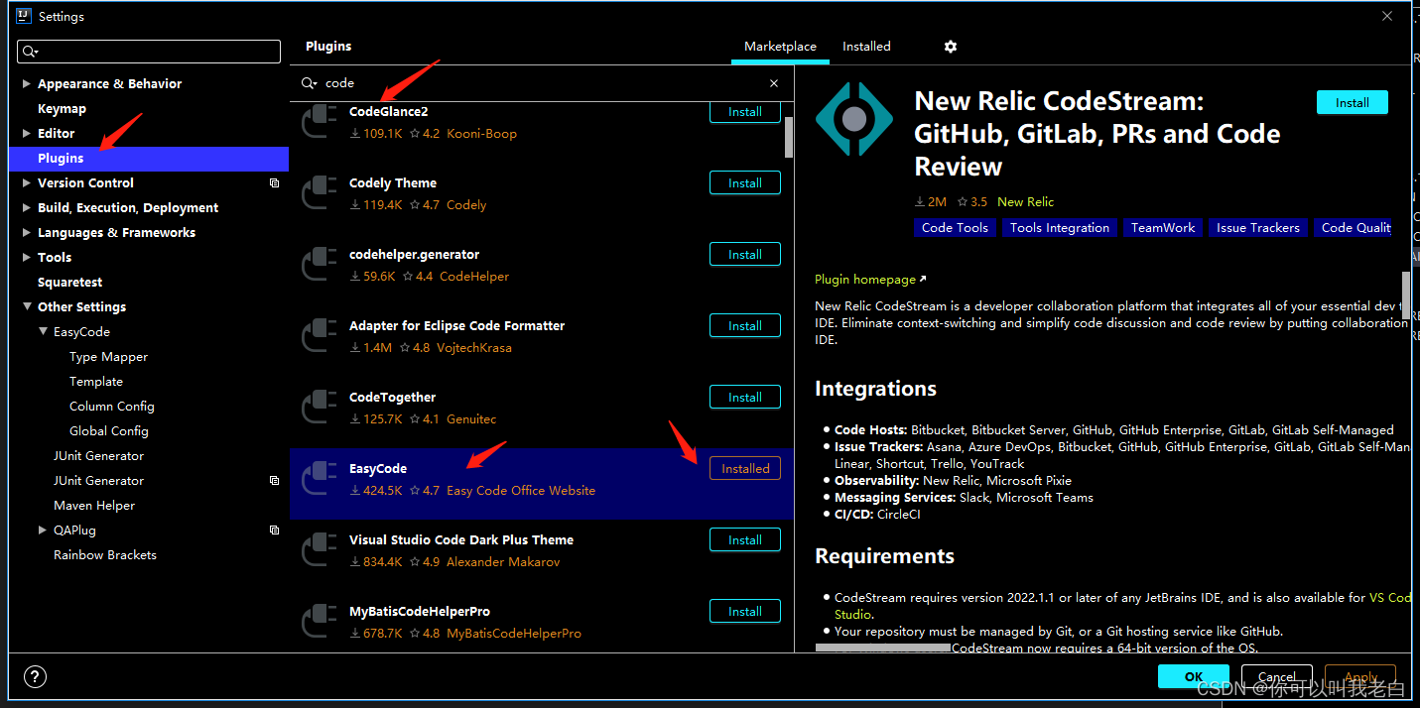1420x708 pixels.
Task: Click the settings search magnifier icon
Action: point(30,52)
